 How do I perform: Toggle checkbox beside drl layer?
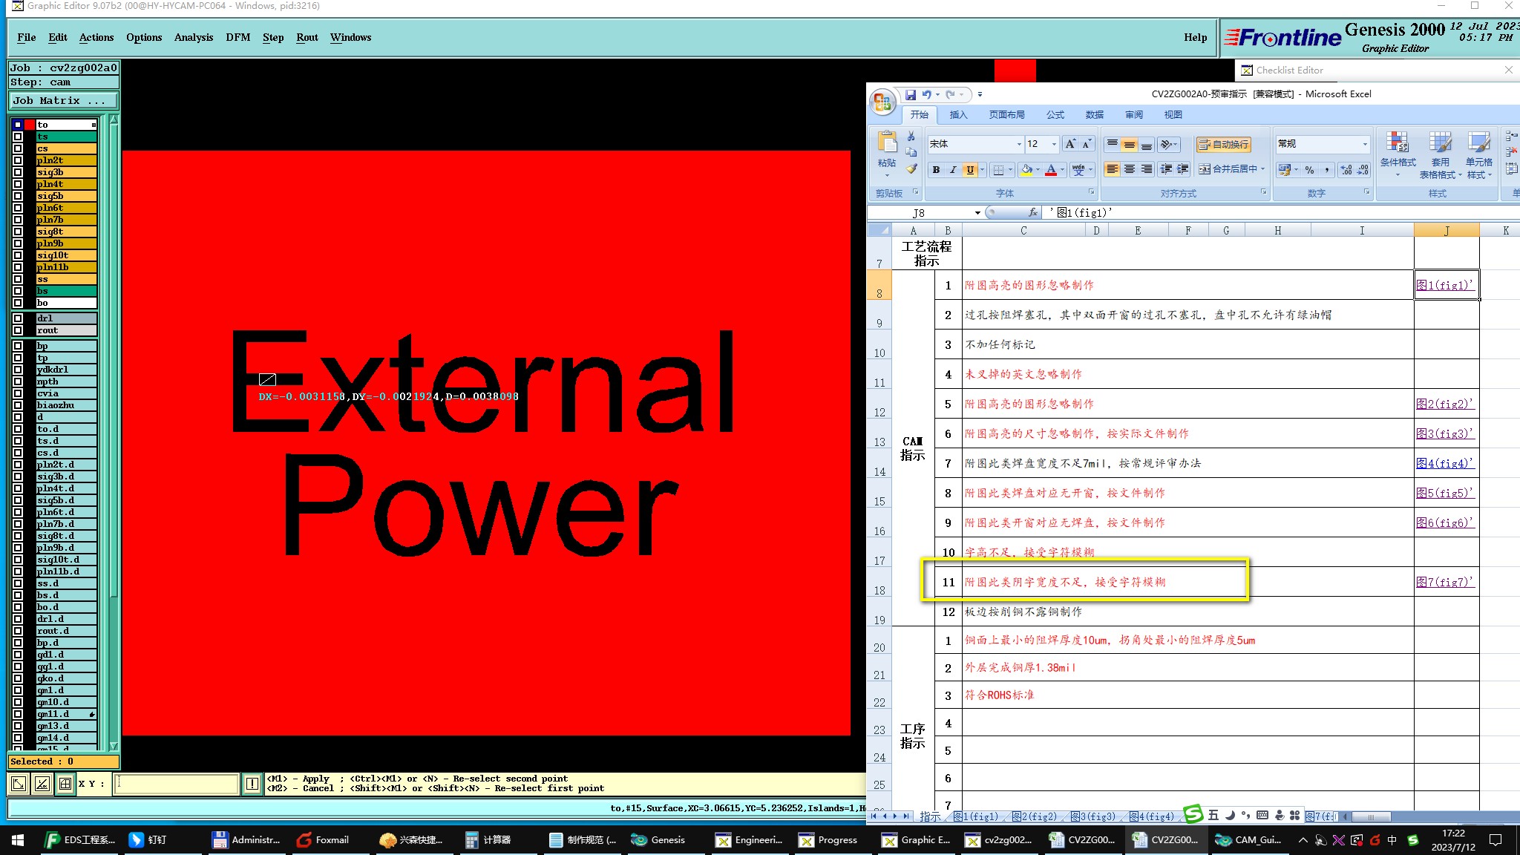tap(18, 318)
